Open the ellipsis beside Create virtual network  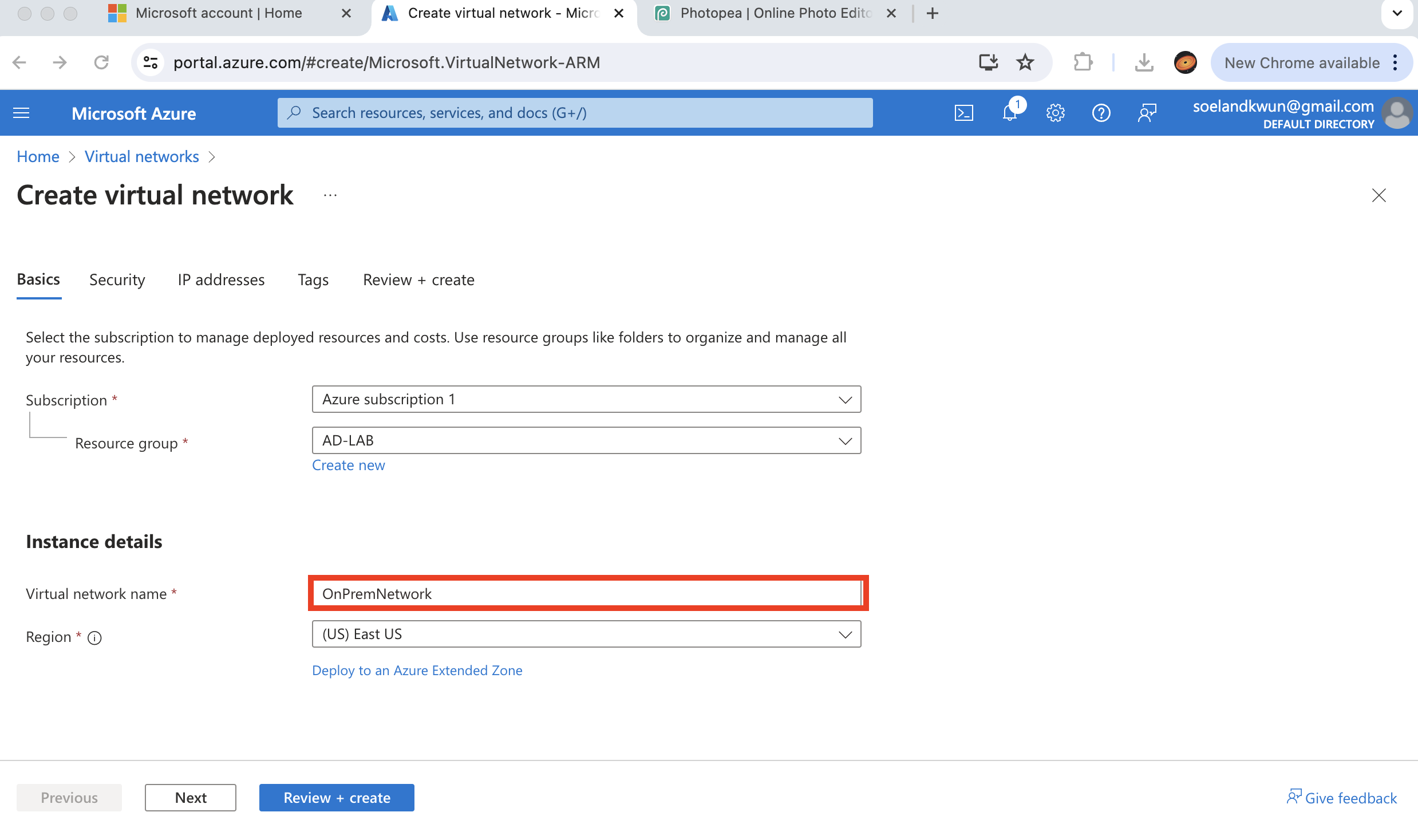(x=330, y=196)
